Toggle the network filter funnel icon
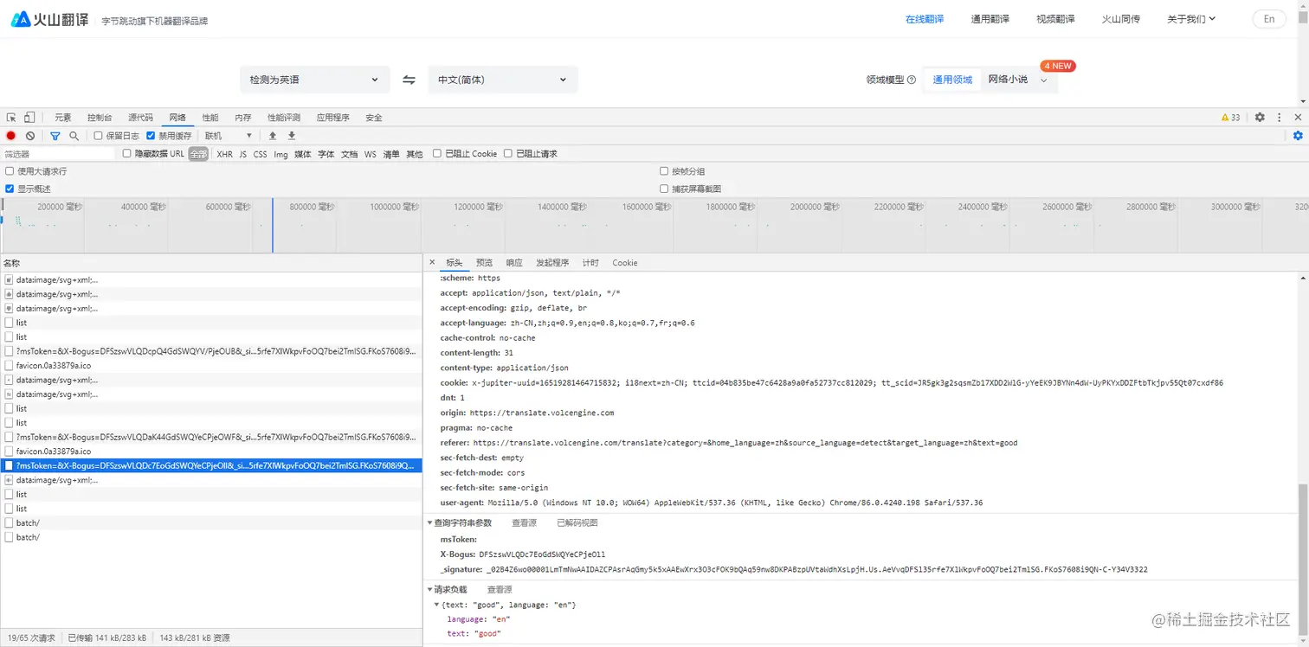The width and height of the screenshot is (1309, 647). coord(55,136)
